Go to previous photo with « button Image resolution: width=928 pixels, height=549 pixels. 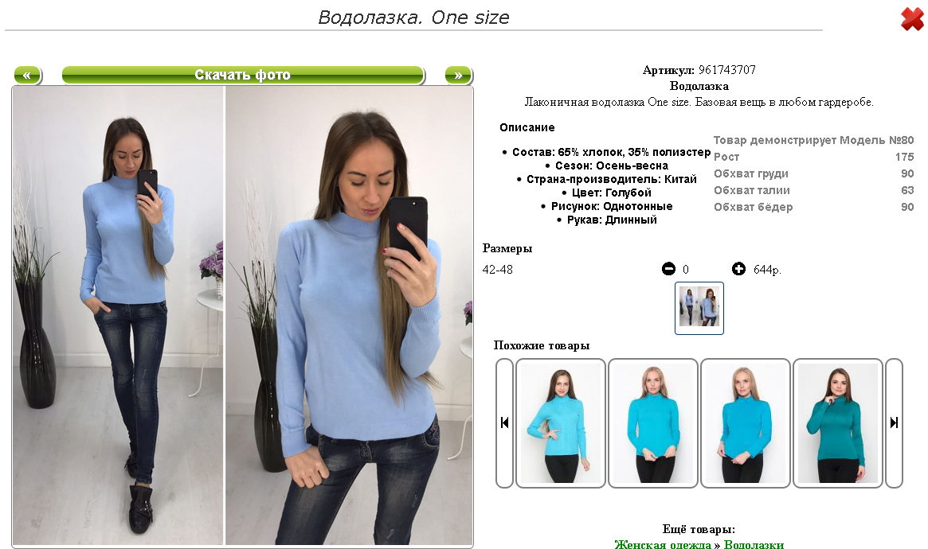[28, 75]
